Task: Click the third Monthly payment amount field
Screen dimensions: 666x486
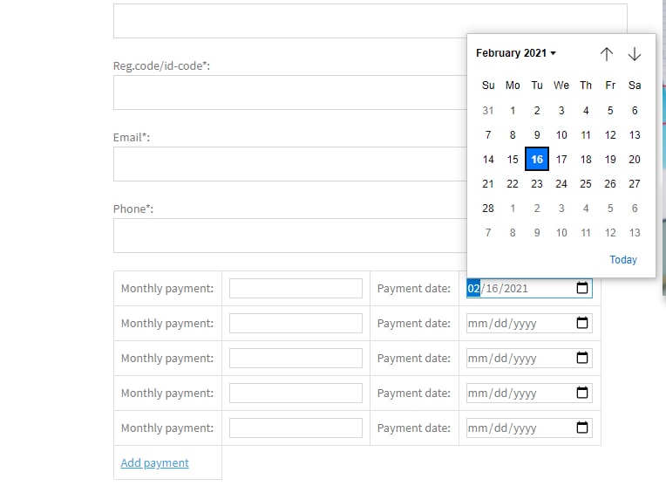Action: pyautogui.click(x=296, y=358)
